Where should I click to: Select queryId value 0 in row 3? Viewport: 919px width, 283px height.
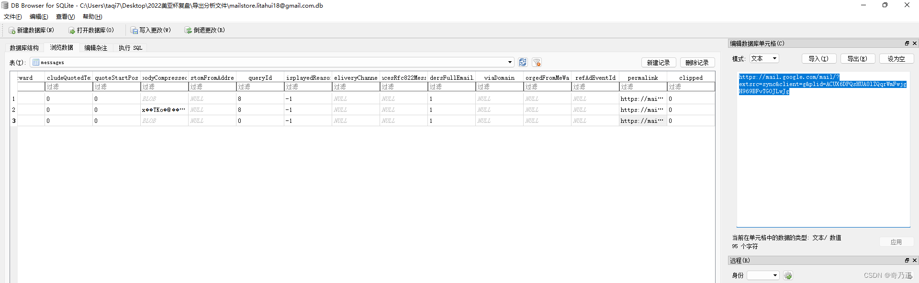pos(260,121)
